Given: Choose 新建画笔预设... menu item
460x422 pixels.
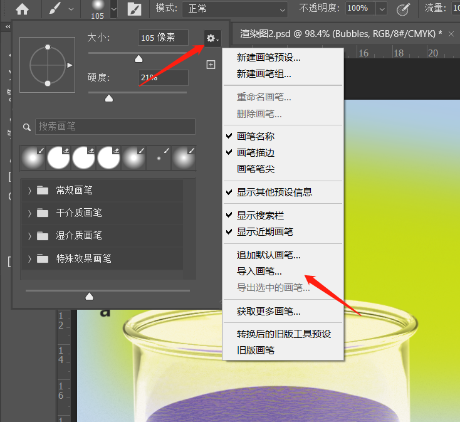Looking at the screenshot, I should [x=283, y=58].
